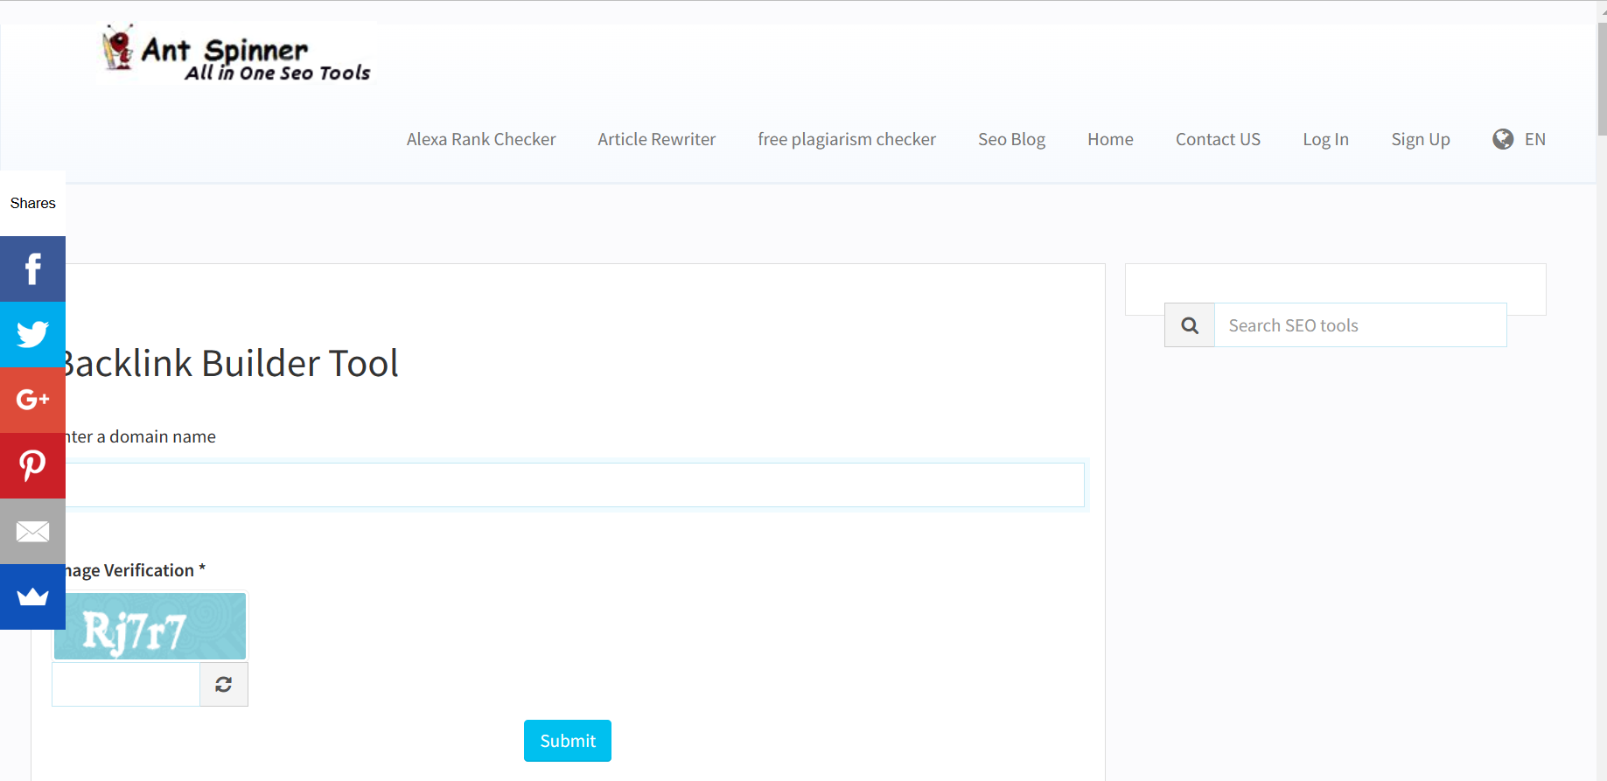Focus the domain name input field

[x=573, y=485]
